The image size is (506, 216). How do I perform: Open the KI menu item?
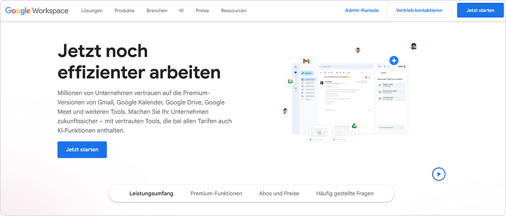[181, 11]
